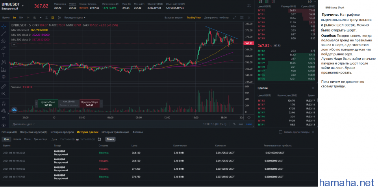This screenshot has height=187, width=378.
Task: Close the history panel with X icon
Action: 313,132
